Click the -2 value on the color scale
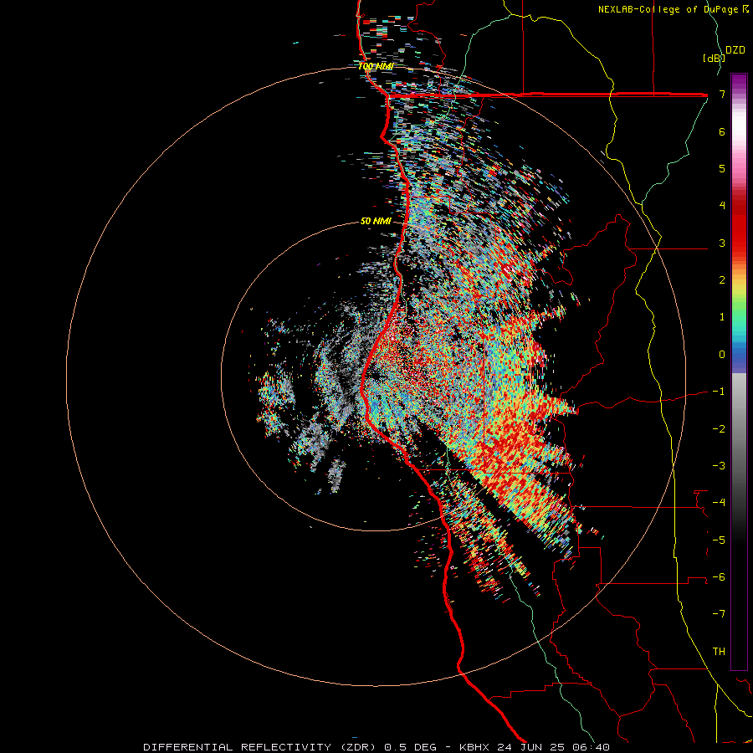Screen dimensions: 753x753 coord(719,429)
